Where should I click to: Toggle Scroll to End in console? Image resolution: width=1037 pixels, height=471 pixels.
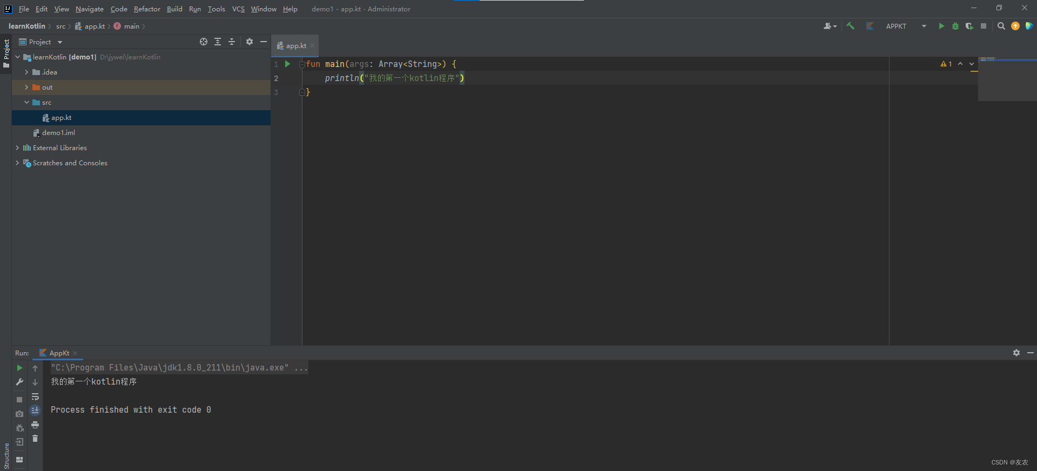click(35, 410)
